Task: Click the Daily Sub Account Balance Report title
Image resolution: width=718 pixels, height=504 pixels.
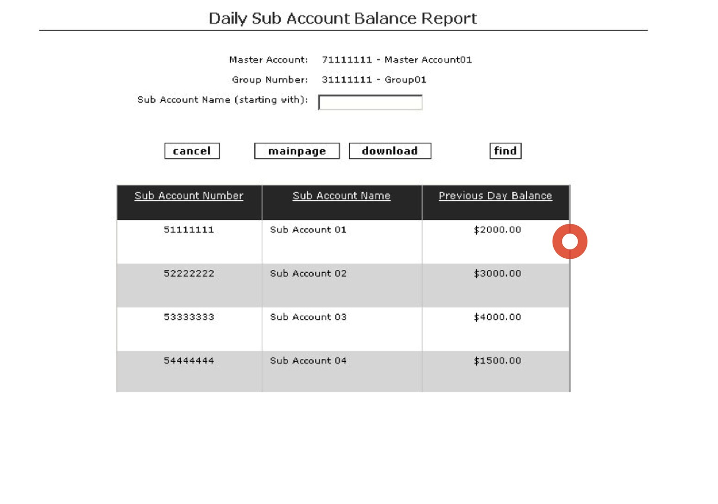Action: [343, 18]
